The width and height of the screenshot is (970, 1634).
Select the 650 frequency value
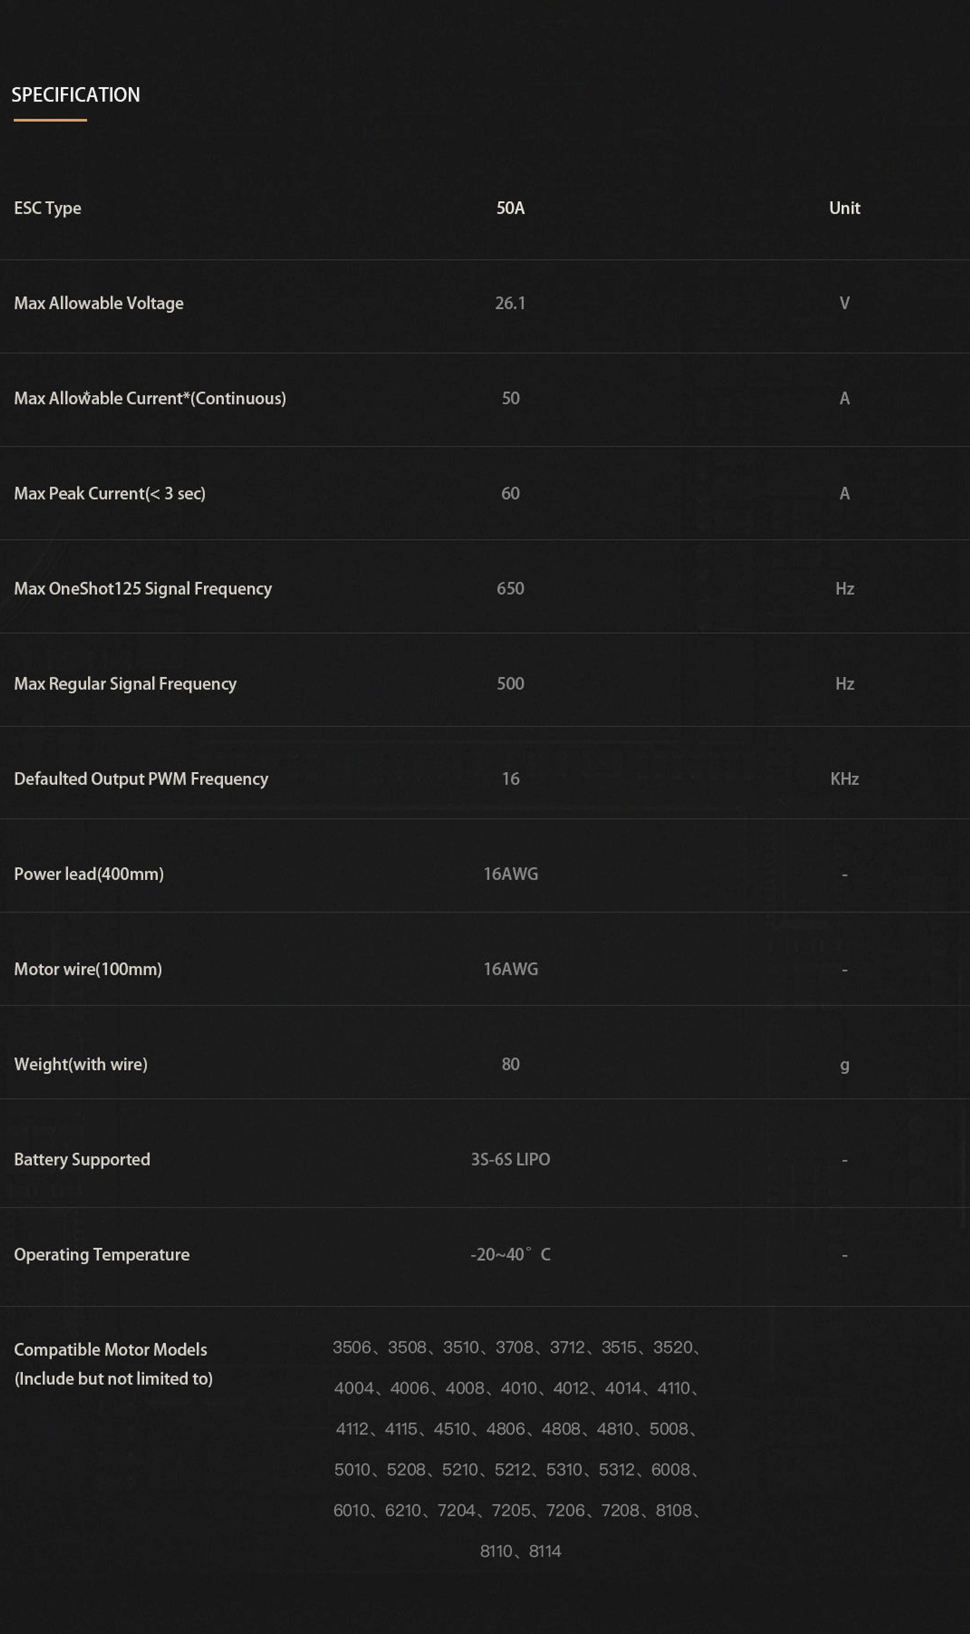510,588
